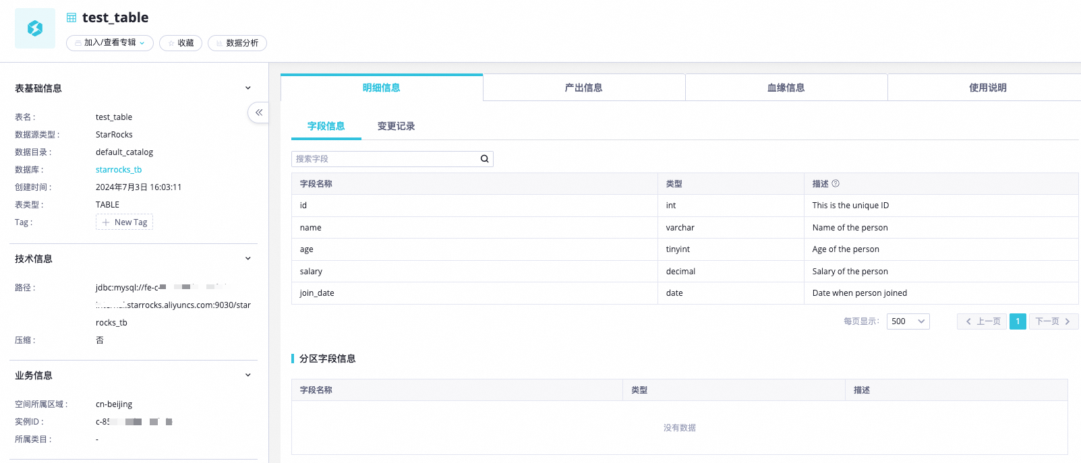Viewport: 1081px width, 463px height.
Task: Click the creation time 2024年7月3日 value
Action: click(138, 187)
